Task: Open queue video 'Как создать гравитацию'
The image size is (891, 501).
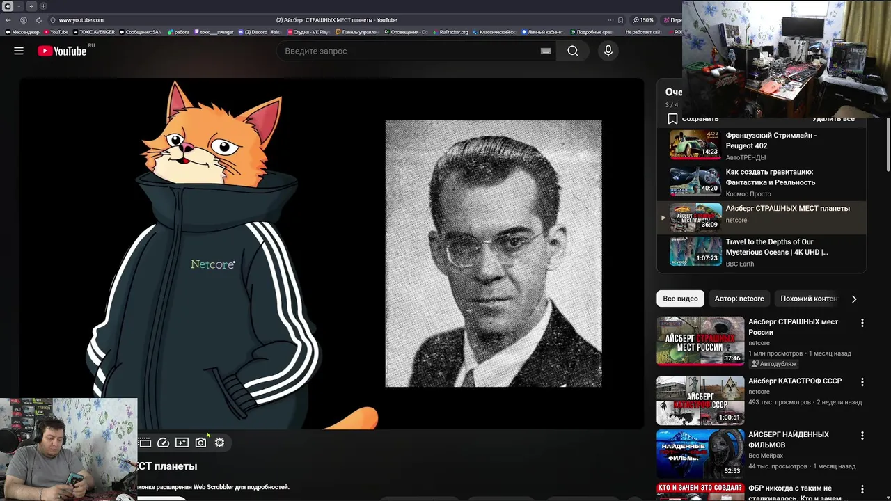Action: tap(762, 182)
